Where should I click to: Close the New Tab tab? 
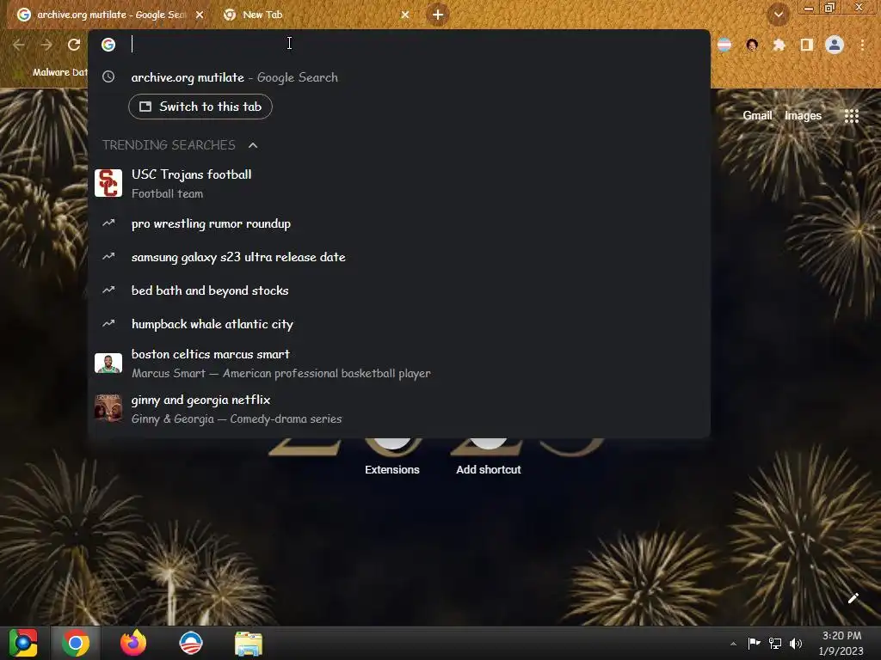(x=405, y=15)
